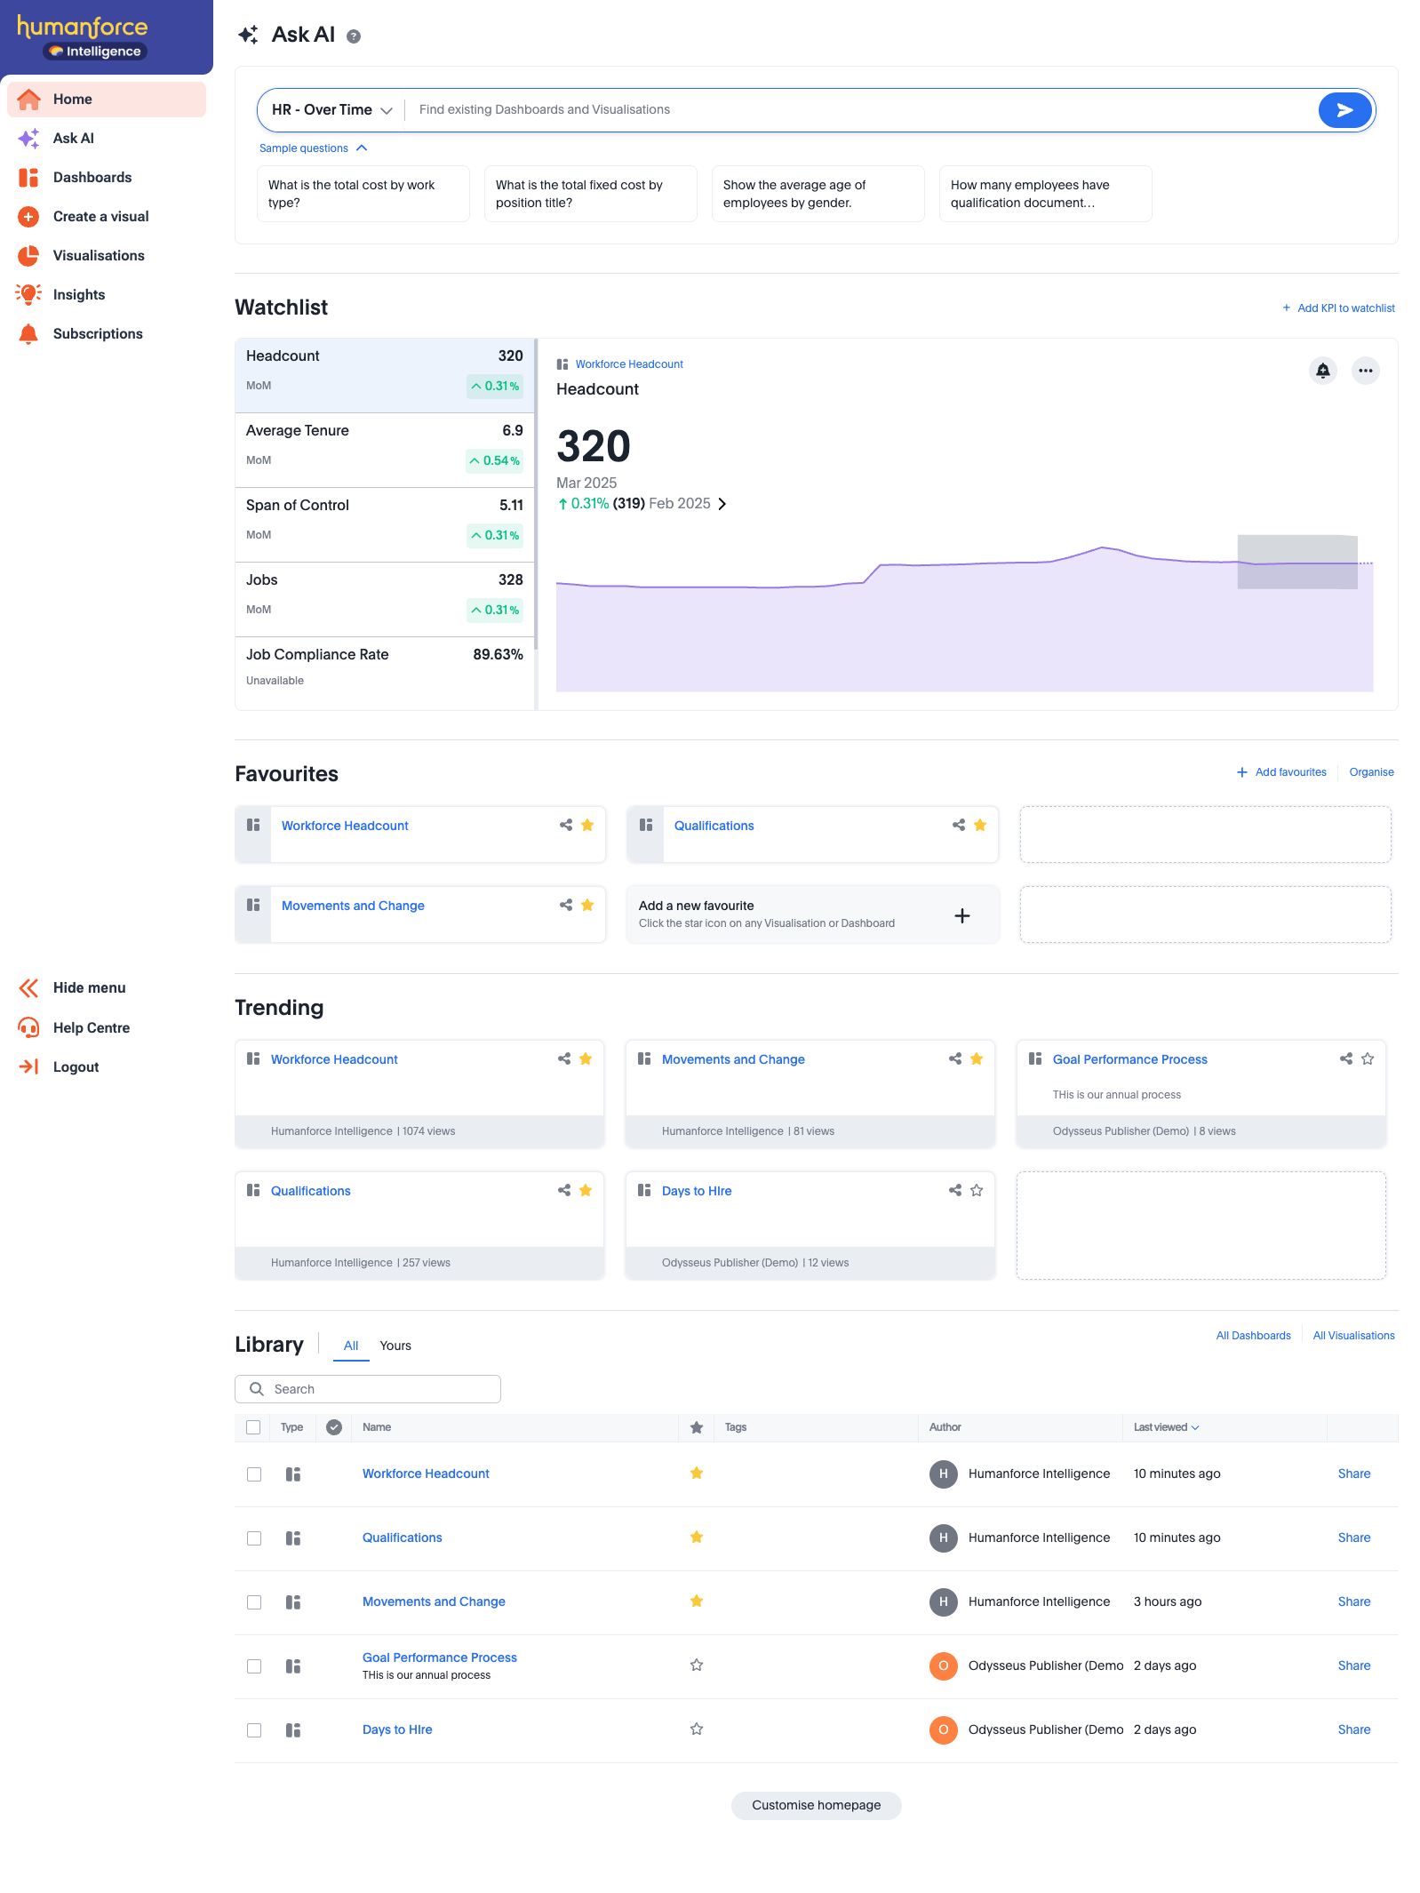Image resolution: width=1420 pixels, height=1893 pixels.
Task: Share the Qualifications Library row
Action: 1353,1538
